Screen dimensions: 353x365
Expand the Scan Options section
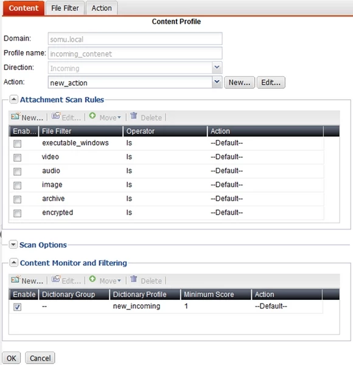(13, 245)
